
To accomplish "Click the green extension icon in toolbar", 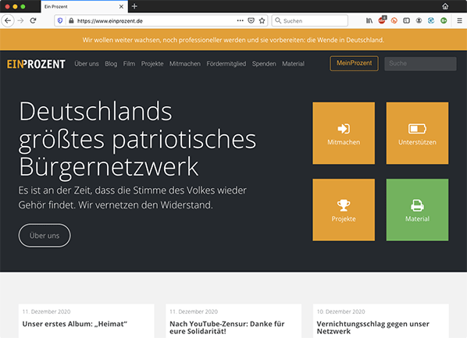I will tap(444, 20).
